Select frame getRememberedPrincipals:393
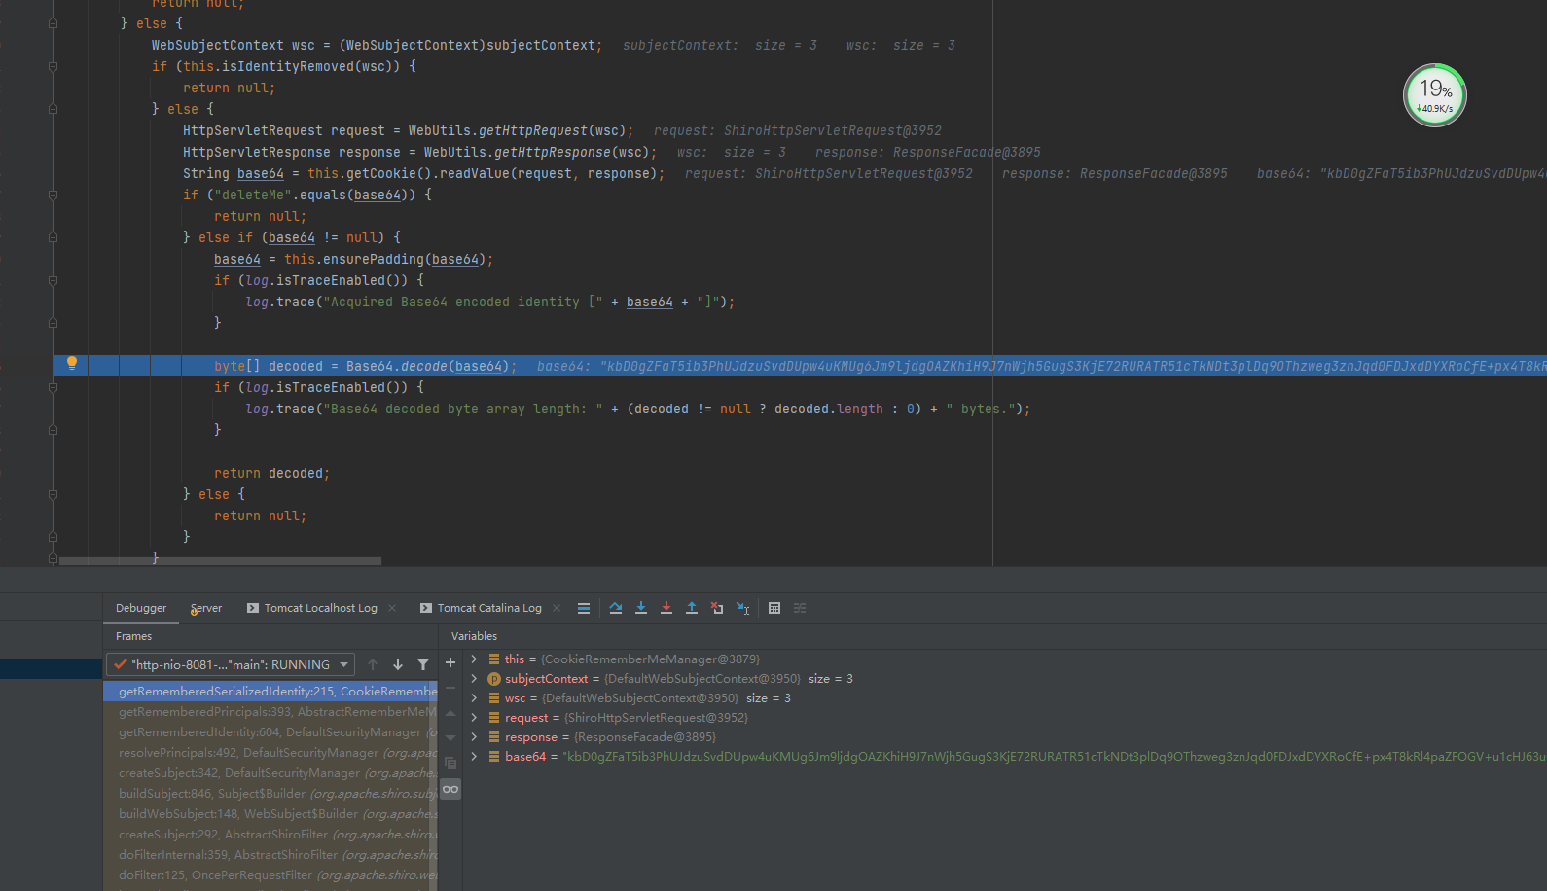Image resolution: width=1547 pixels, height=891 pixels. click(270, 712)
